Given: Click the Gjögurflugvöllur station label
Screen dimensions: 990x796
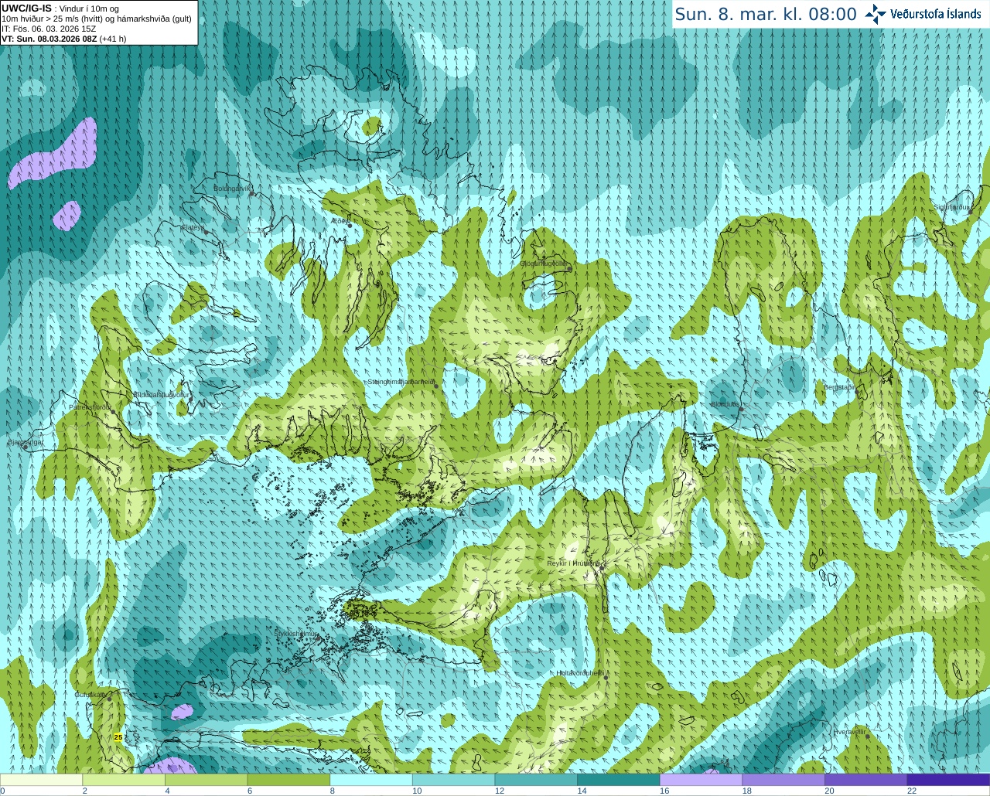Looking at the screenshot, I should coord(545,264).
